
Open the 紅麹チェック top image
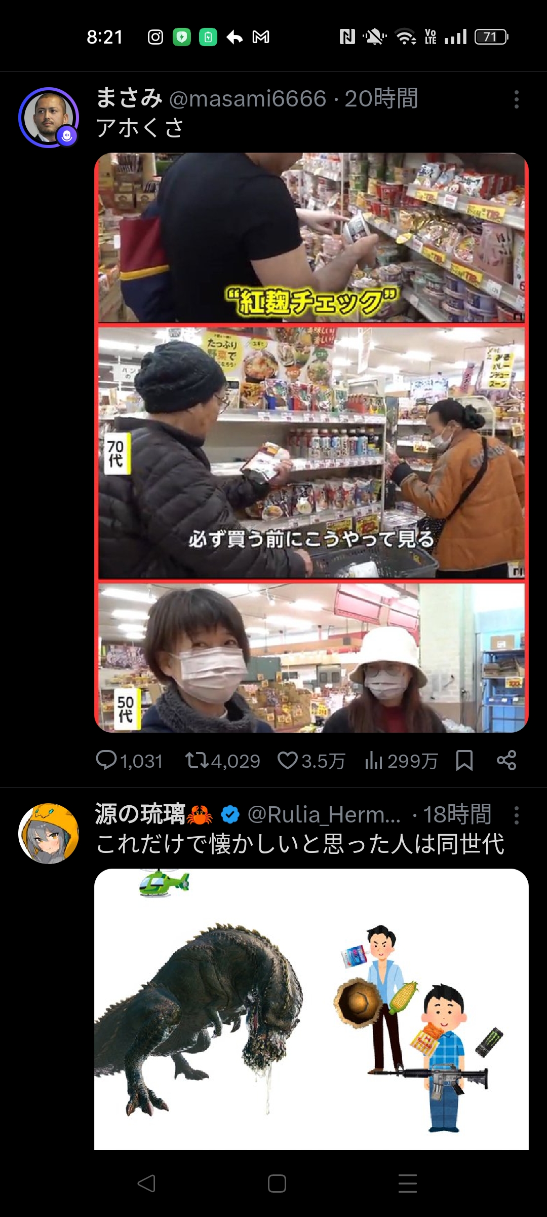(x=311, y=238)
